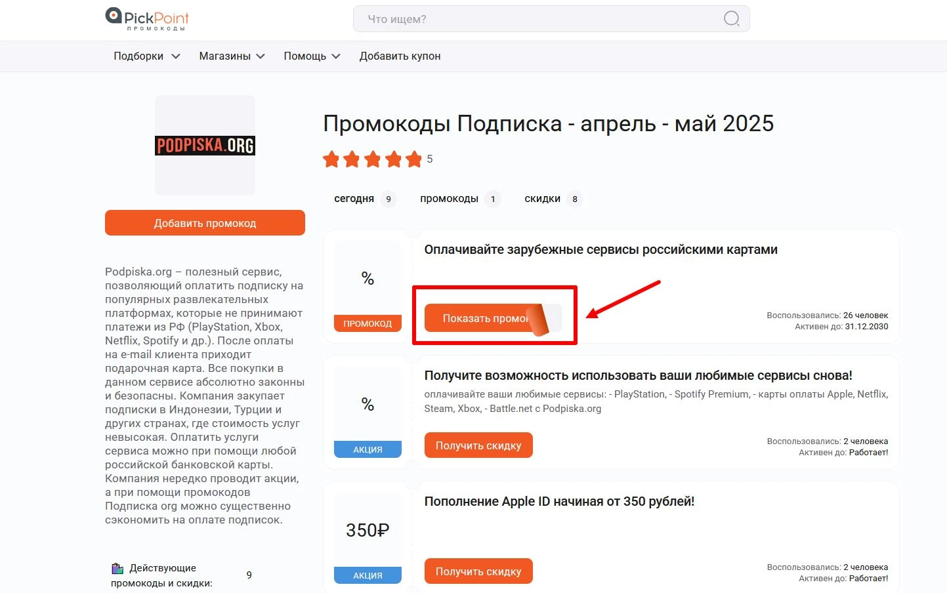Click the Показать промокод button
The height and width of the screenshot is (593, 947).
coord(493,318)
